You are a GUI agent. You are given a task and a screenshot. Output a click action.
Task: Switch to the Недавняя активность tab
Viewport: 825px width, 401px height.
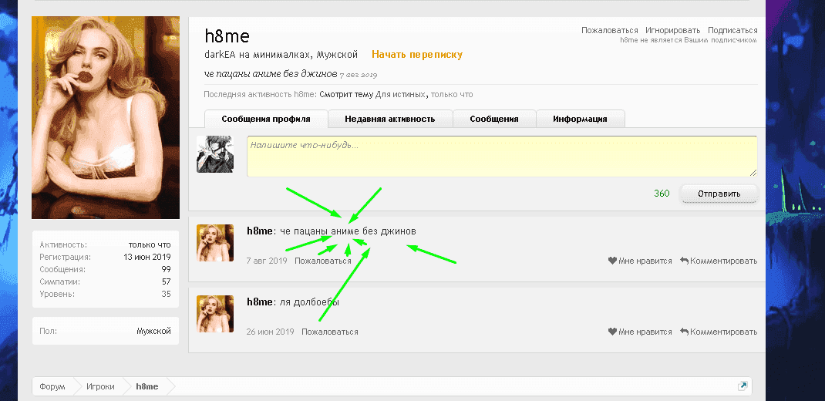point(389,119)
